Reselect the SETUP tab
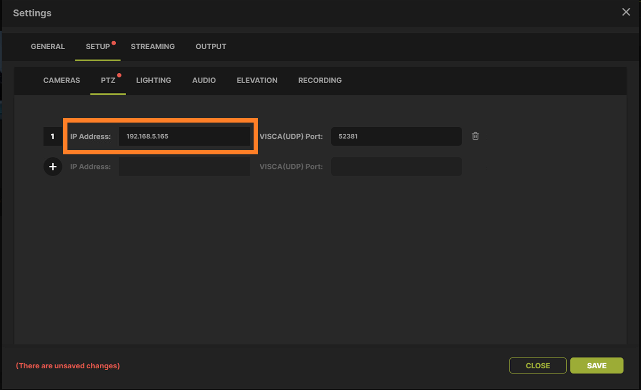The width and height of the screenshot is (641, 390). (x=98, y=47)
